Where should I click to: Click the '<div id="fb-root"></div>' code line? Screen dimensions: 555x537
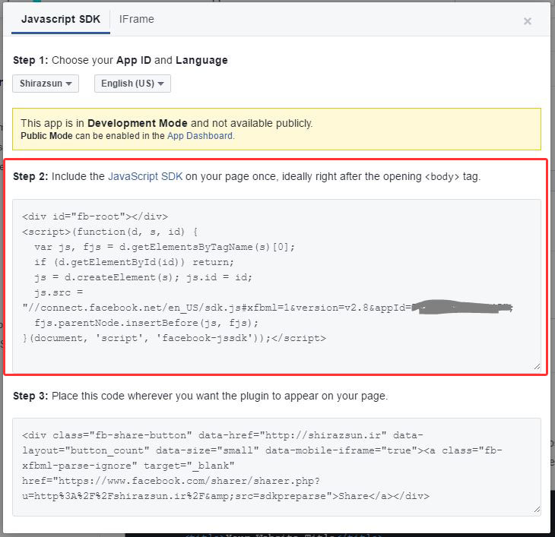95,216
